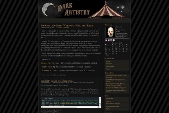Download the Mac [2.4 mb] file
The width and height of the screenshot is (169, 113).
pos(46,67)
